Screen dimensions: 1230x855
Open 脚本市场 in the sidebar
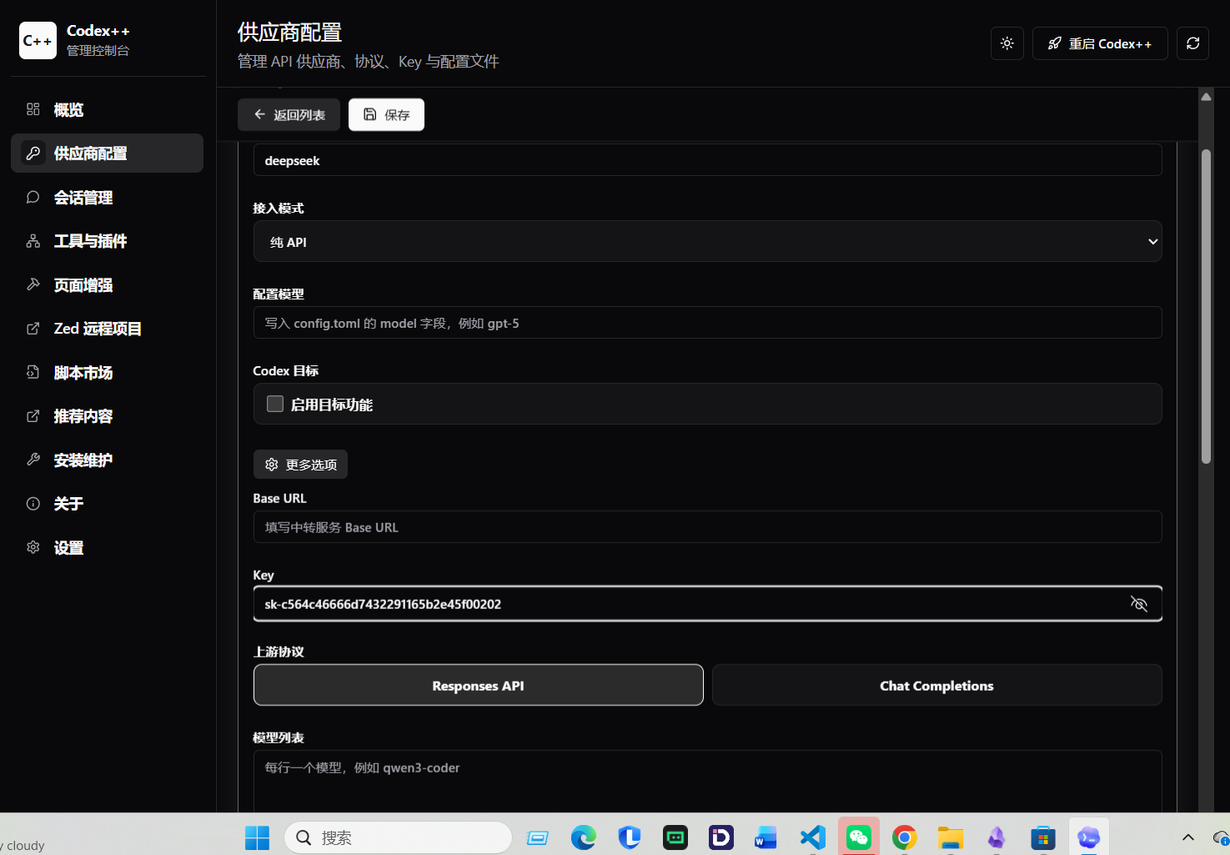point(107,373)
